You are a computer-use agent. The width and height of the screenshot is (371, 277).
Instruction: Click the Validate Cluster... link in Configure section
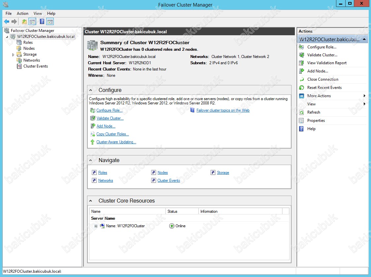[110, 118]
